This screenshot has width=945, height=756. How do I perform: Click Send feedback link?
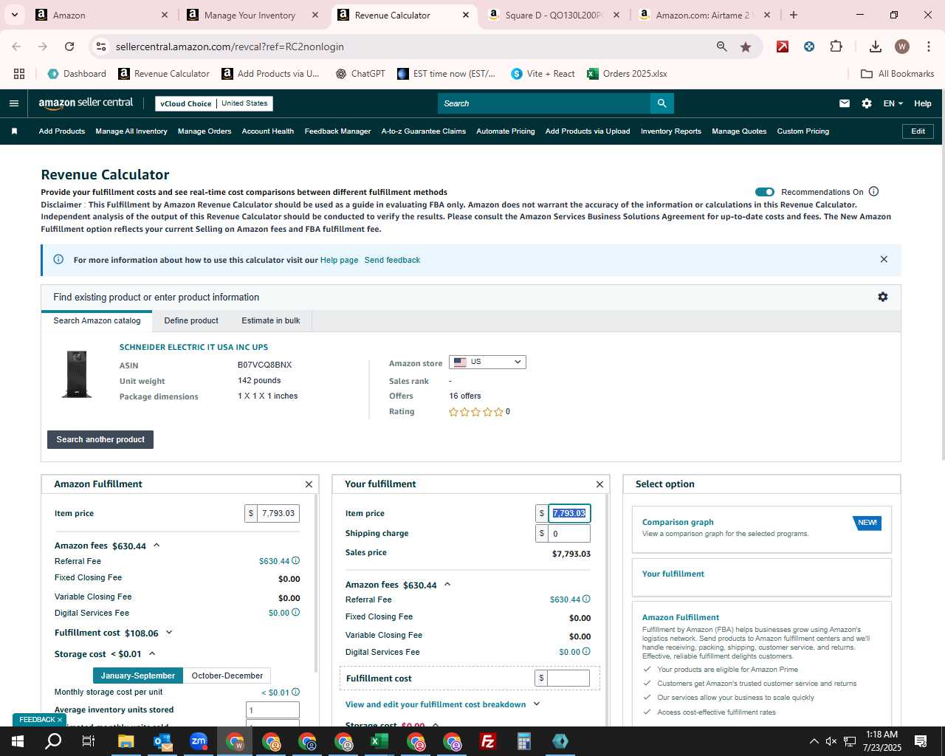pyautogui.click(x=392, y=260)
